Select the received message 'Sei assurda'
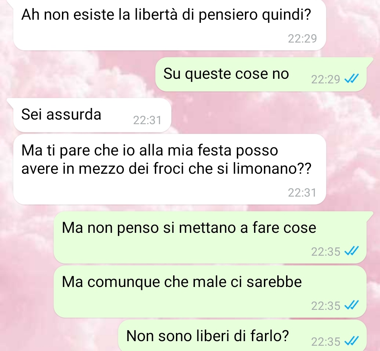 (x=92, y=115)
